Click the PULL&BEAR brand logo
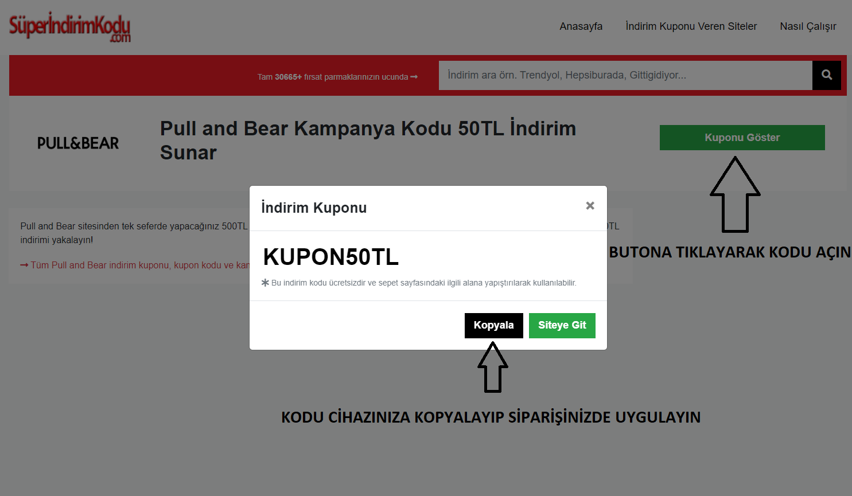The width and height of the screenshot is (852, 496). pyautogui.click(x=78, y=142)
